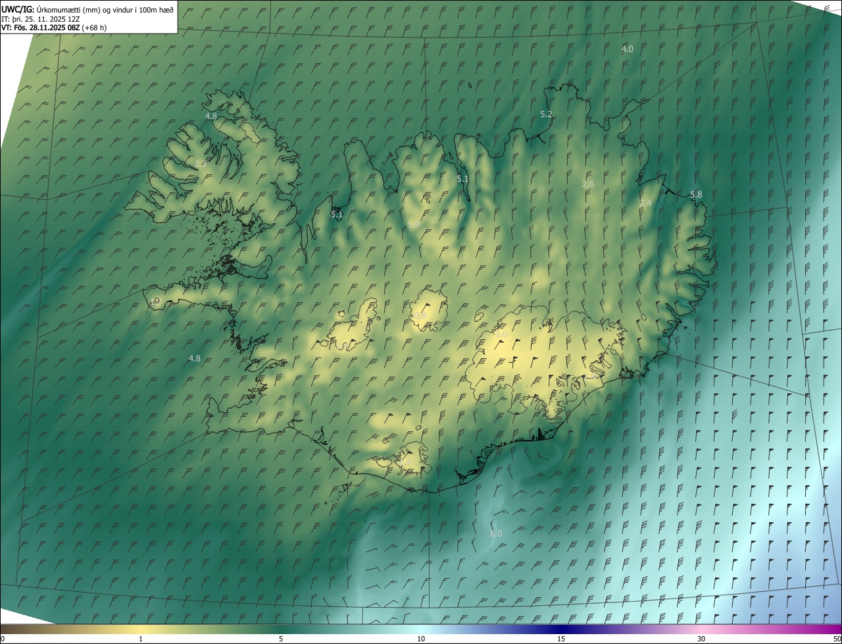Click the '1.0' value on Vatnajökull glacier
This screenshot has height=644, width=842.
pyautogui.click(x=501, y=335)
